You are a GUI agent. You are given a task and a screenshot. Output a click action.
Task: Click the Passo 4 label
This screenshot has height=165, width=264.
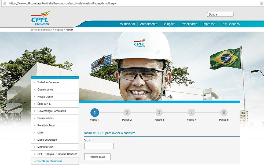(x=192, y=120)
